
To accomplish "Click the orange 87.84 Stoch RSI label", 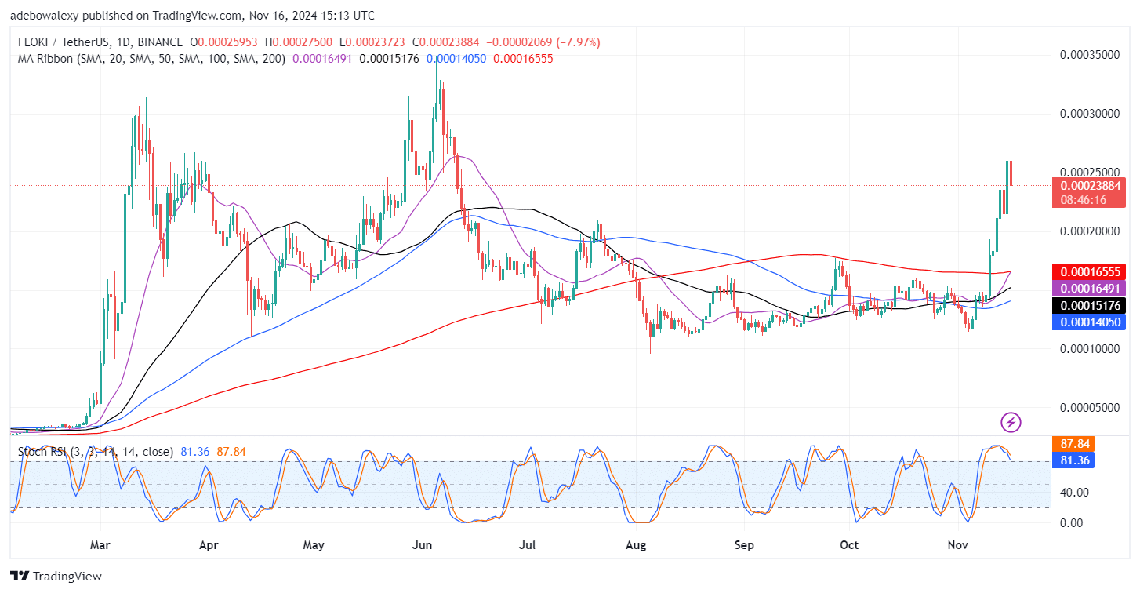I will [x=1074, y=444].
